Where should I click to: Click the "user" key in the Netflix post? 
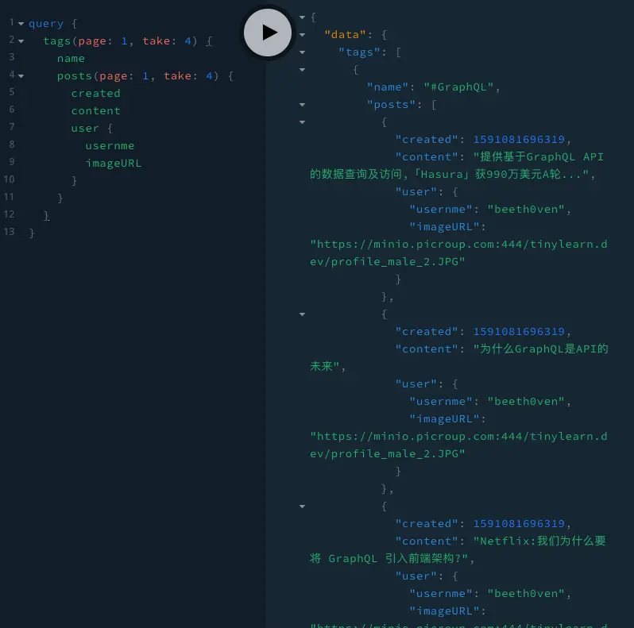coord(416,576)
